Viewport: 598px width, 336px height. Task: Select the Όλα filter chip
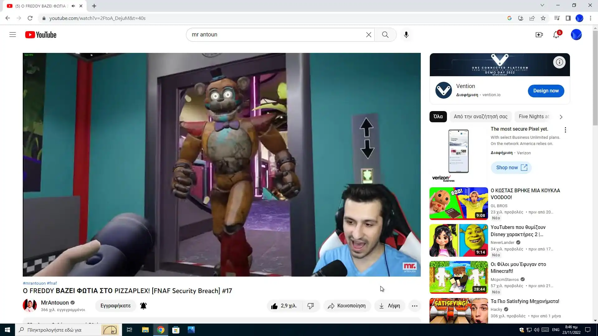[438, 117]
